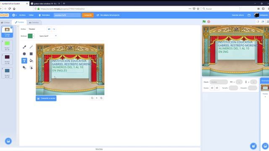Click the Compartir button
The width and height of the screenshot is (269, 151).
(x=88, y=15)
